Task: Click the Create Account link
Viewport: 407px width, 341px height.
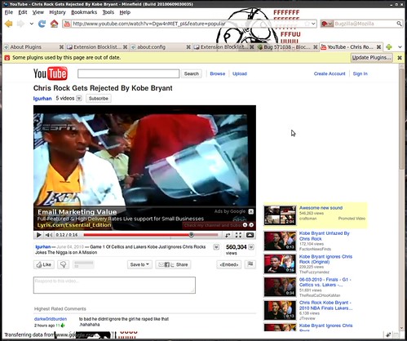Action: click(x=330, y=73)
